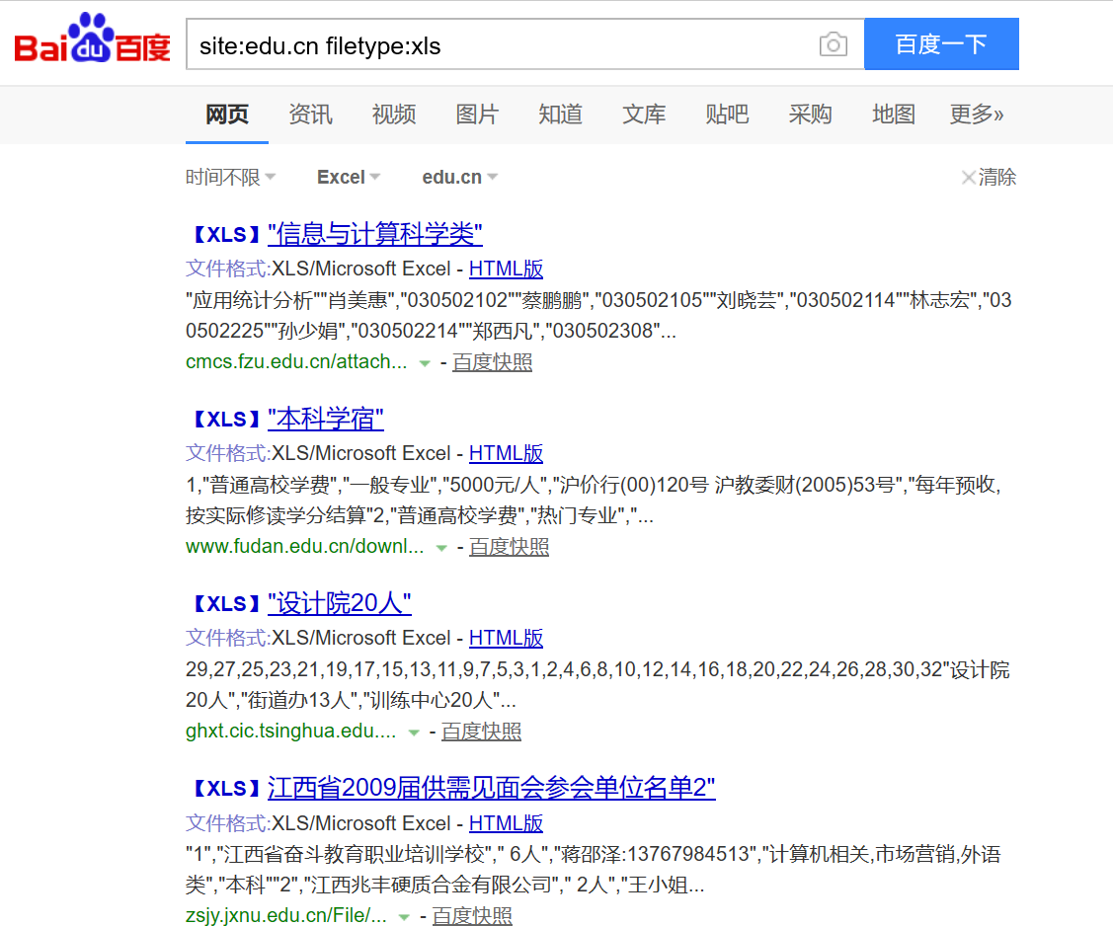Open the 文库 tab
The width and height of the screenshot is (1113, 926).
click(644, 115)
